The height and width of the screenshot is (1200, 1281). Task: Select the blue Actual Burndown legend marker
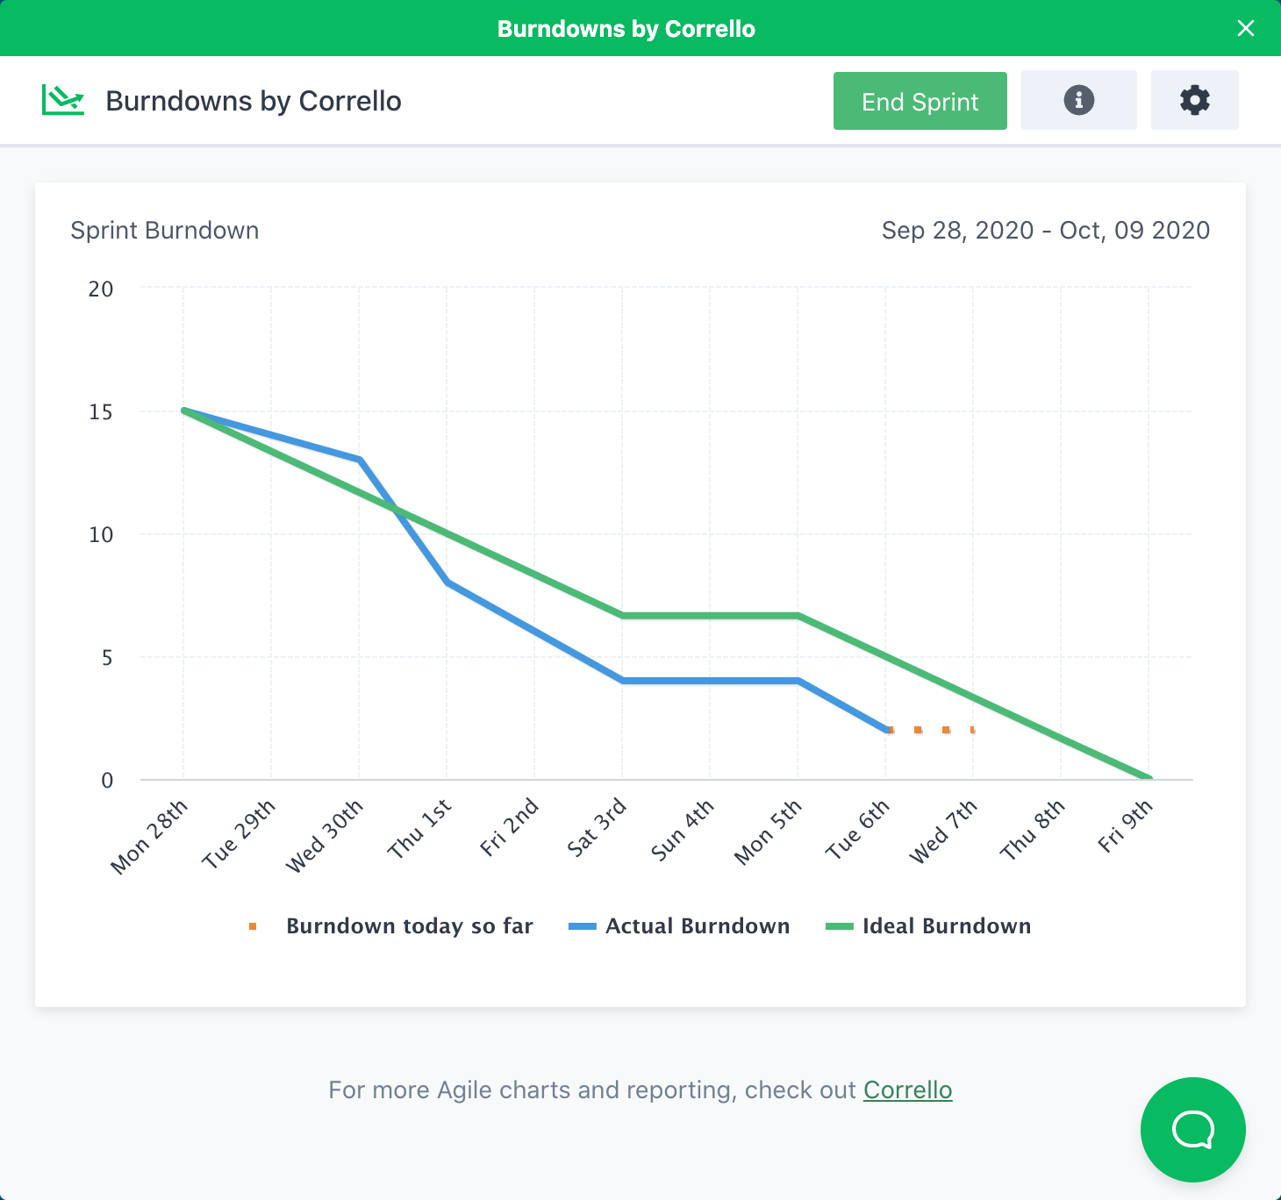583,925
